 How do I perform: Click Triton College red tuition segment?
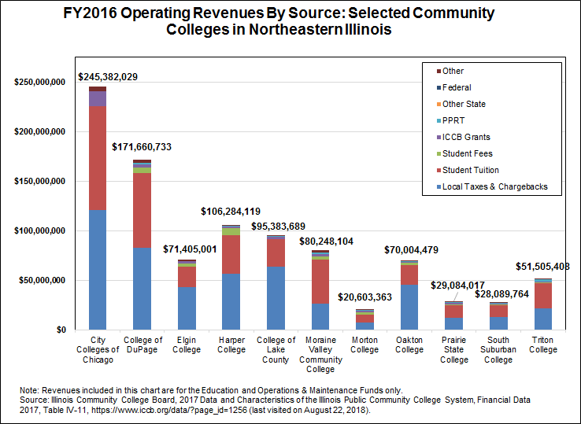[543, 297]
